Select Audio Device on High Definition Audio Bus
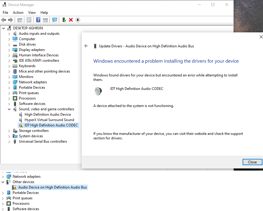The width and height of the screenshot is (263, 211). tap(52, 187)
